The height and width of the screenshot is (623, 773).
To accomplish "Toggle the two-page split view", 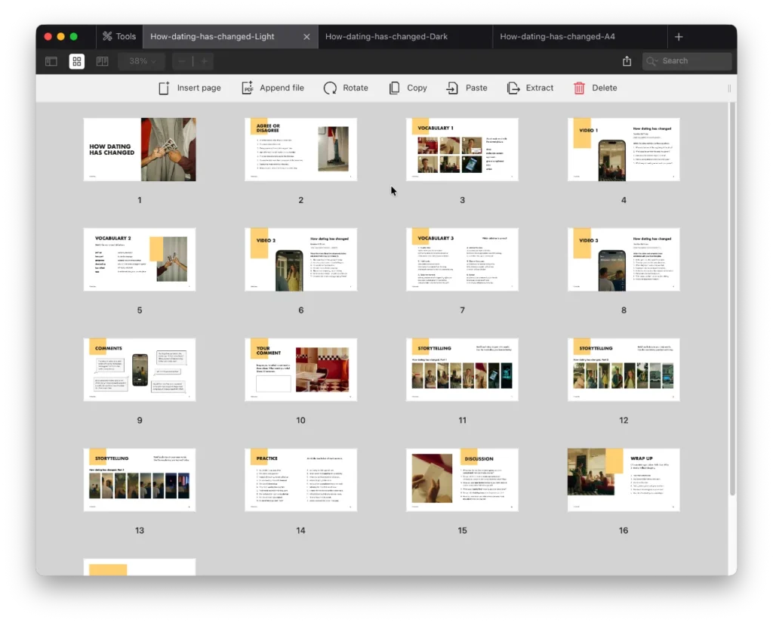I will point(102,61).
